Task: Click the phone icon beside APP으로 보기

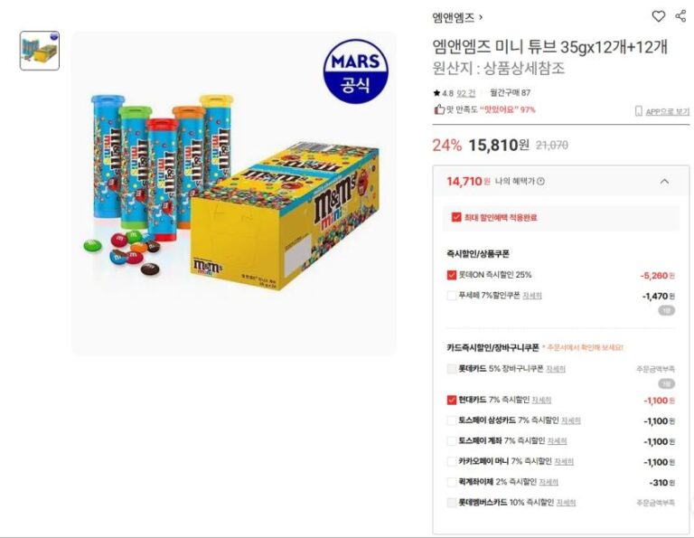Action: [638, 111]
